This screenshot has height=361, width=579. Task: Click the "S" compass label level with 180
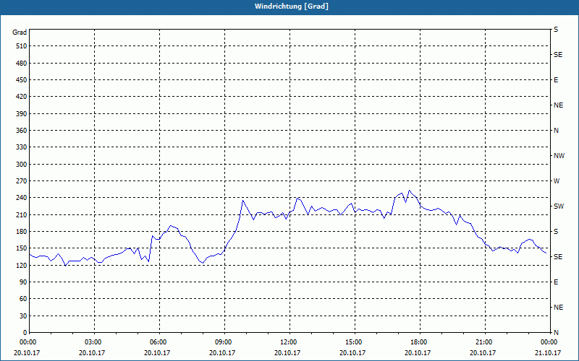pos(556,232)
